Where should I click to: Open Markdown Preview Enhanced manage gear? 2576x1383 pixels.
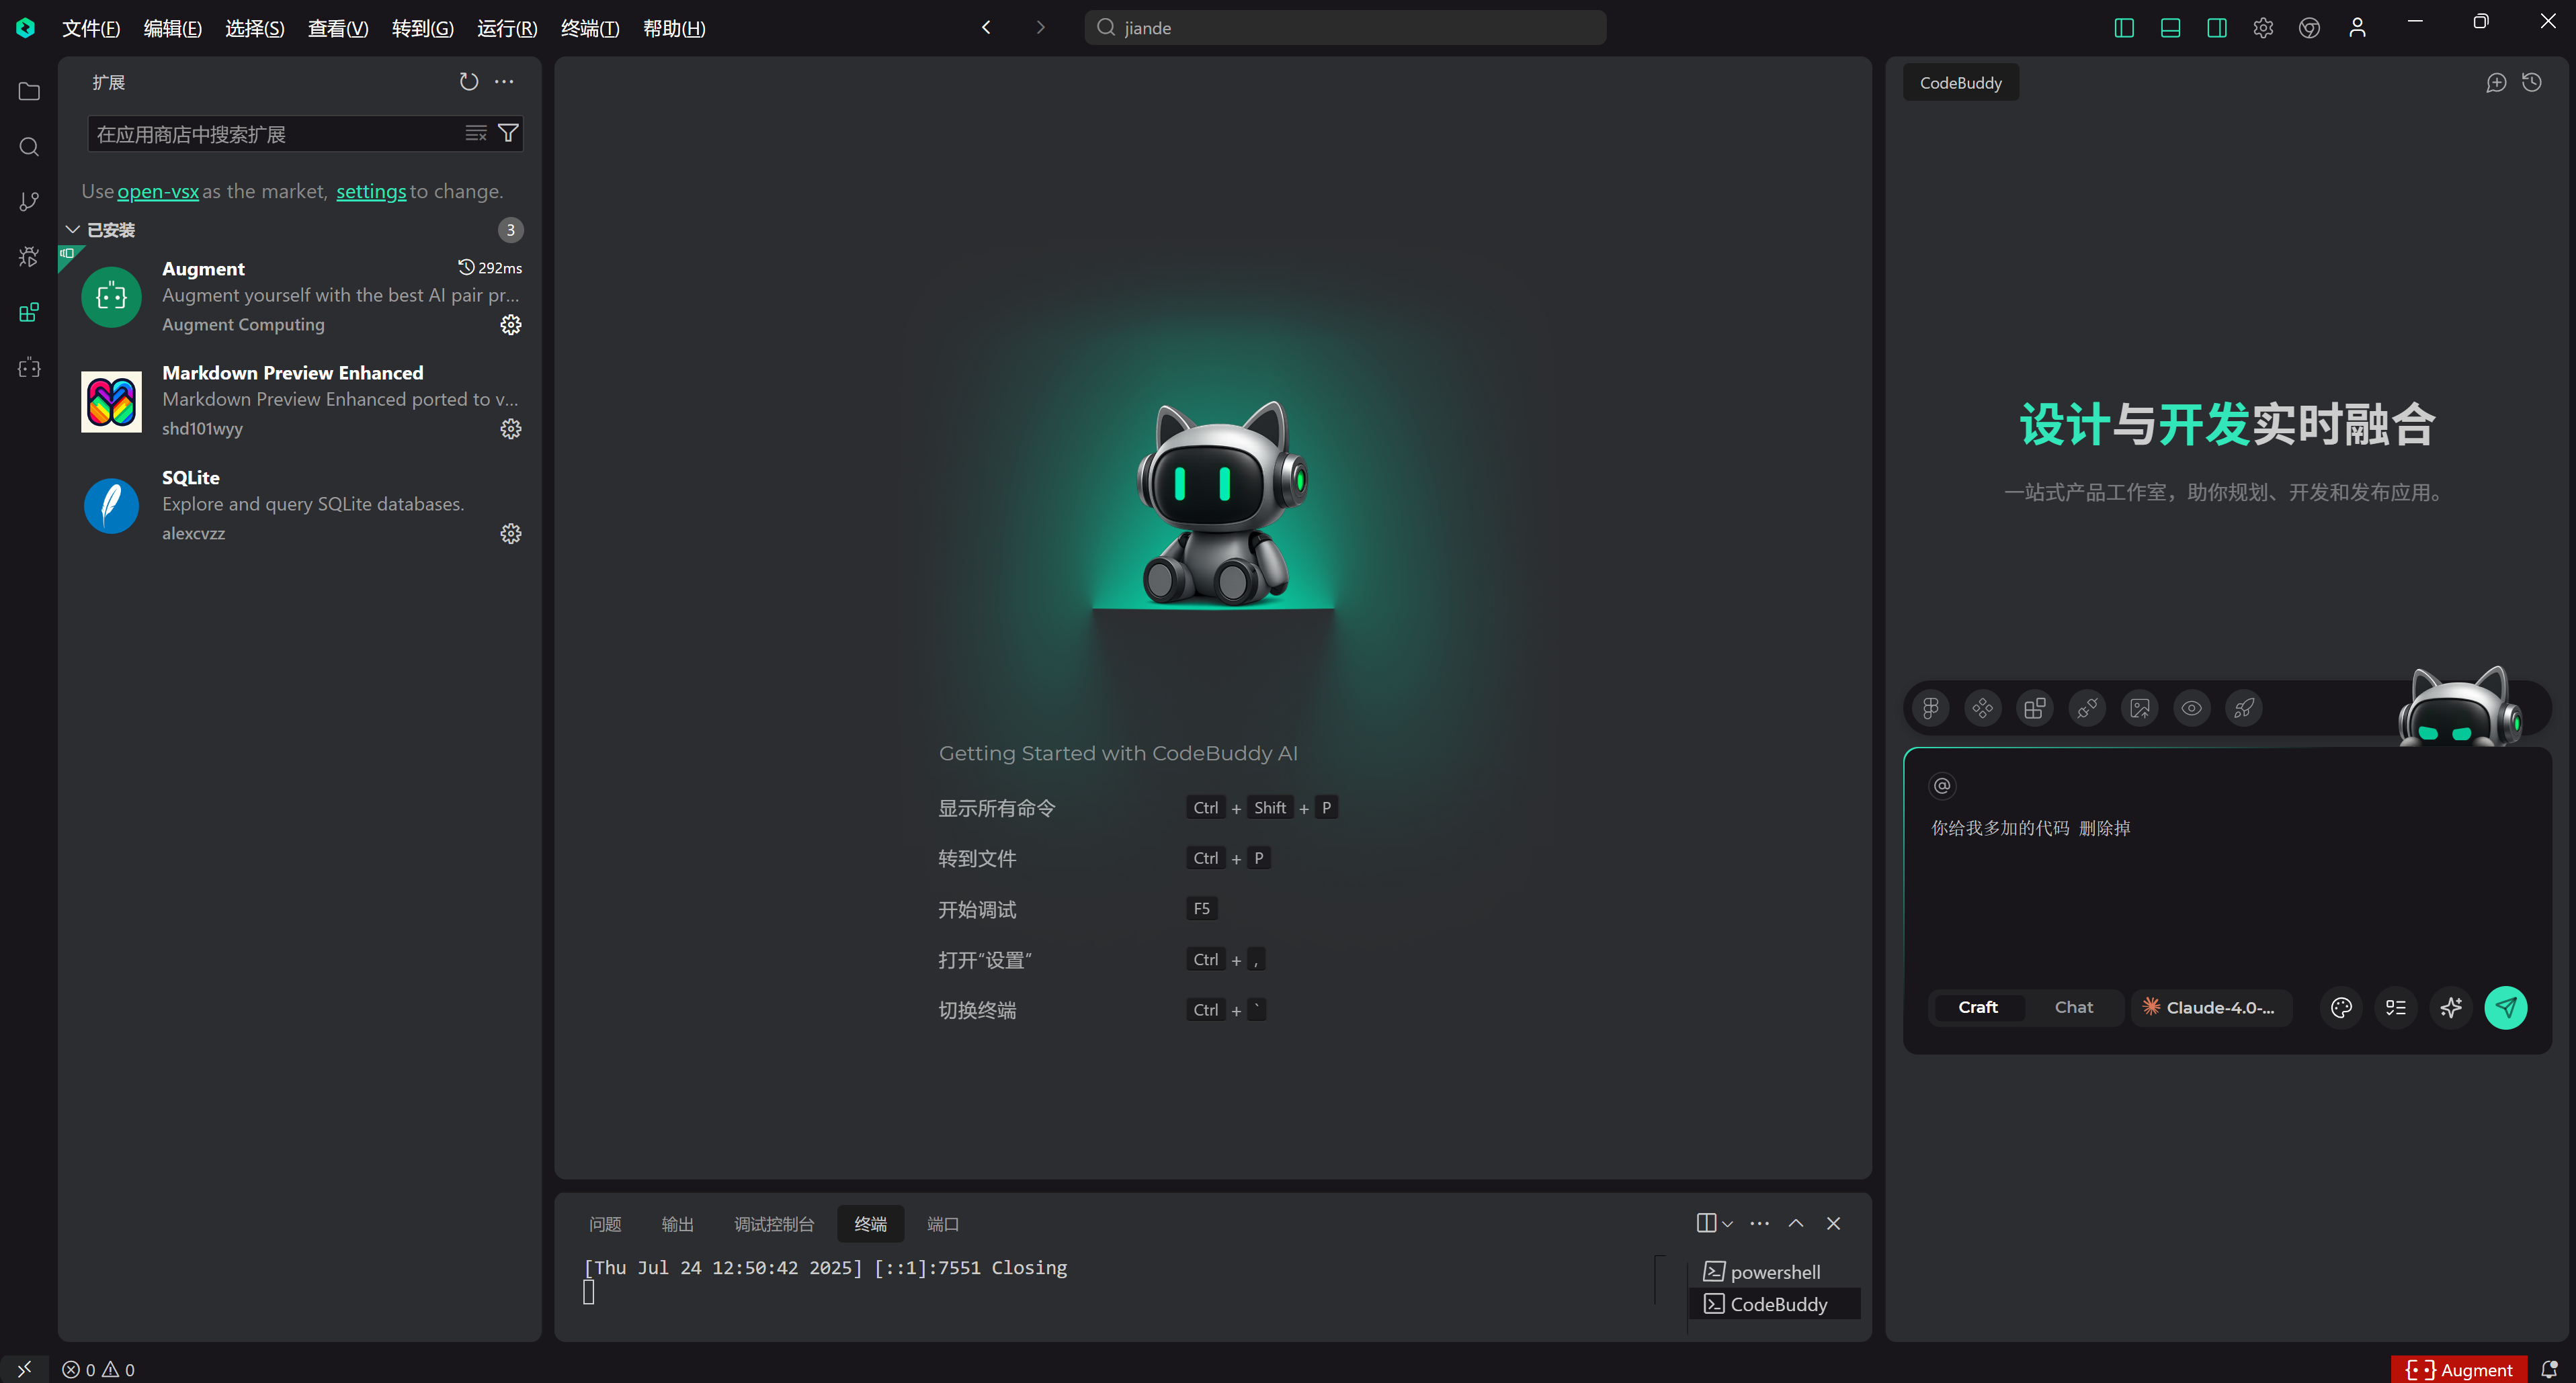pos(511,429)
